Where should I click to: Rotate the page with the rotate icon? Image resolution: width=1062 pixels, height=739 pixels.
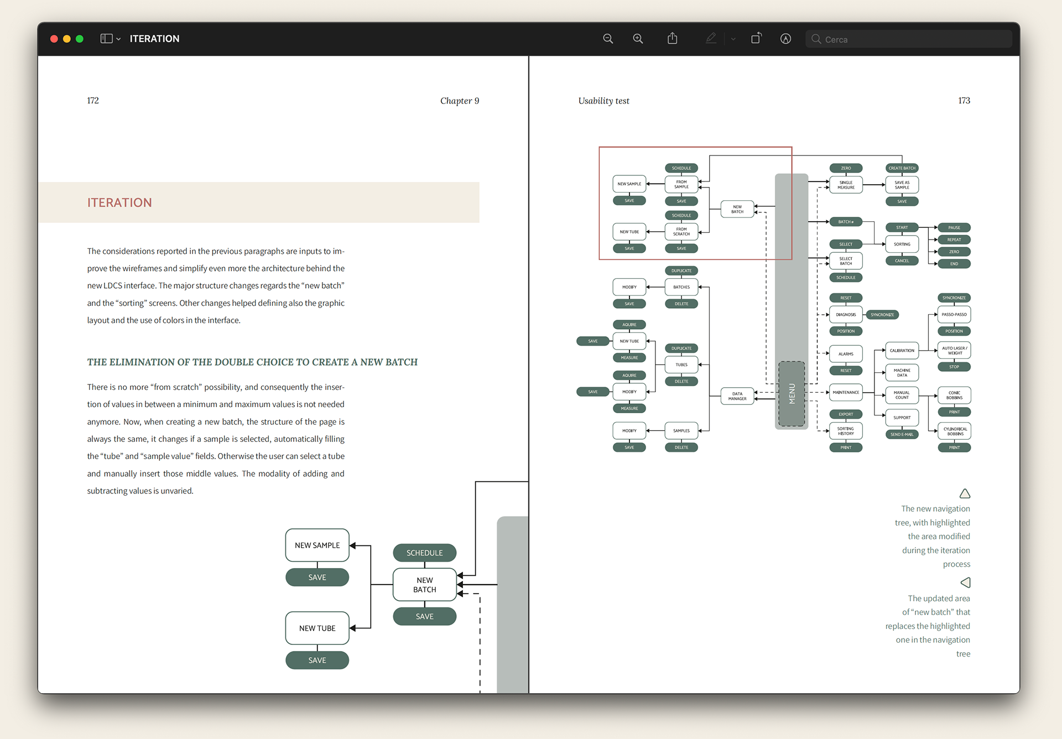coord(756,38)
